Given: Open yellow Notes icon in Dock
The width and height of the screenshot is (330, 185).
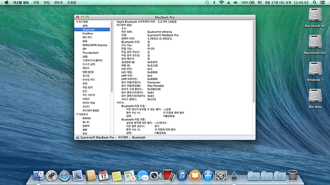Looking at the screenshot, I should click(116, 176).
